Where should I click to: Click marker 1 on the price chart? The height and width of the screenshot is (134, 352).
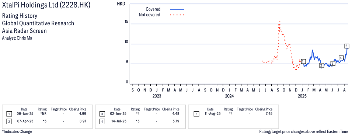click(x=303, y=61)
